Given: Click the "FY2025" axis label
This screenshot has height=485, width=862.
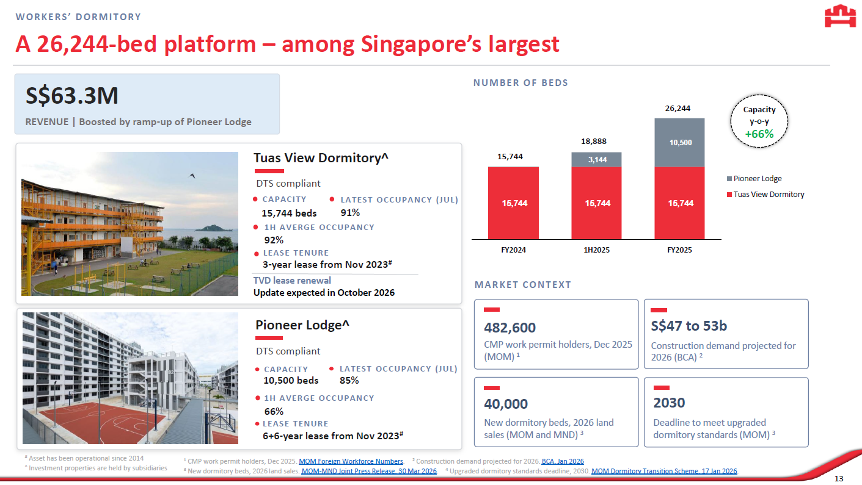Looking at the screenshot, I should [x=679, y=250].
